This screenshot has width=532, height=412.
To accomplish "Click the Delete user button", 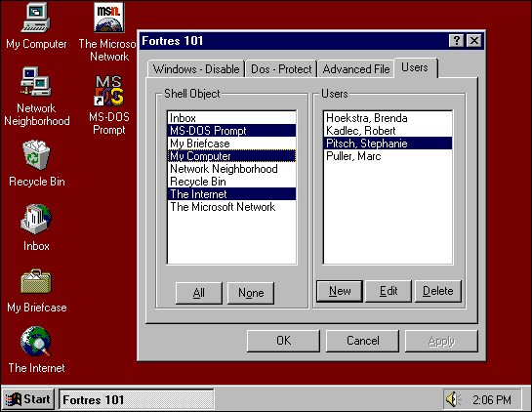I will click(x=438, y=291).
